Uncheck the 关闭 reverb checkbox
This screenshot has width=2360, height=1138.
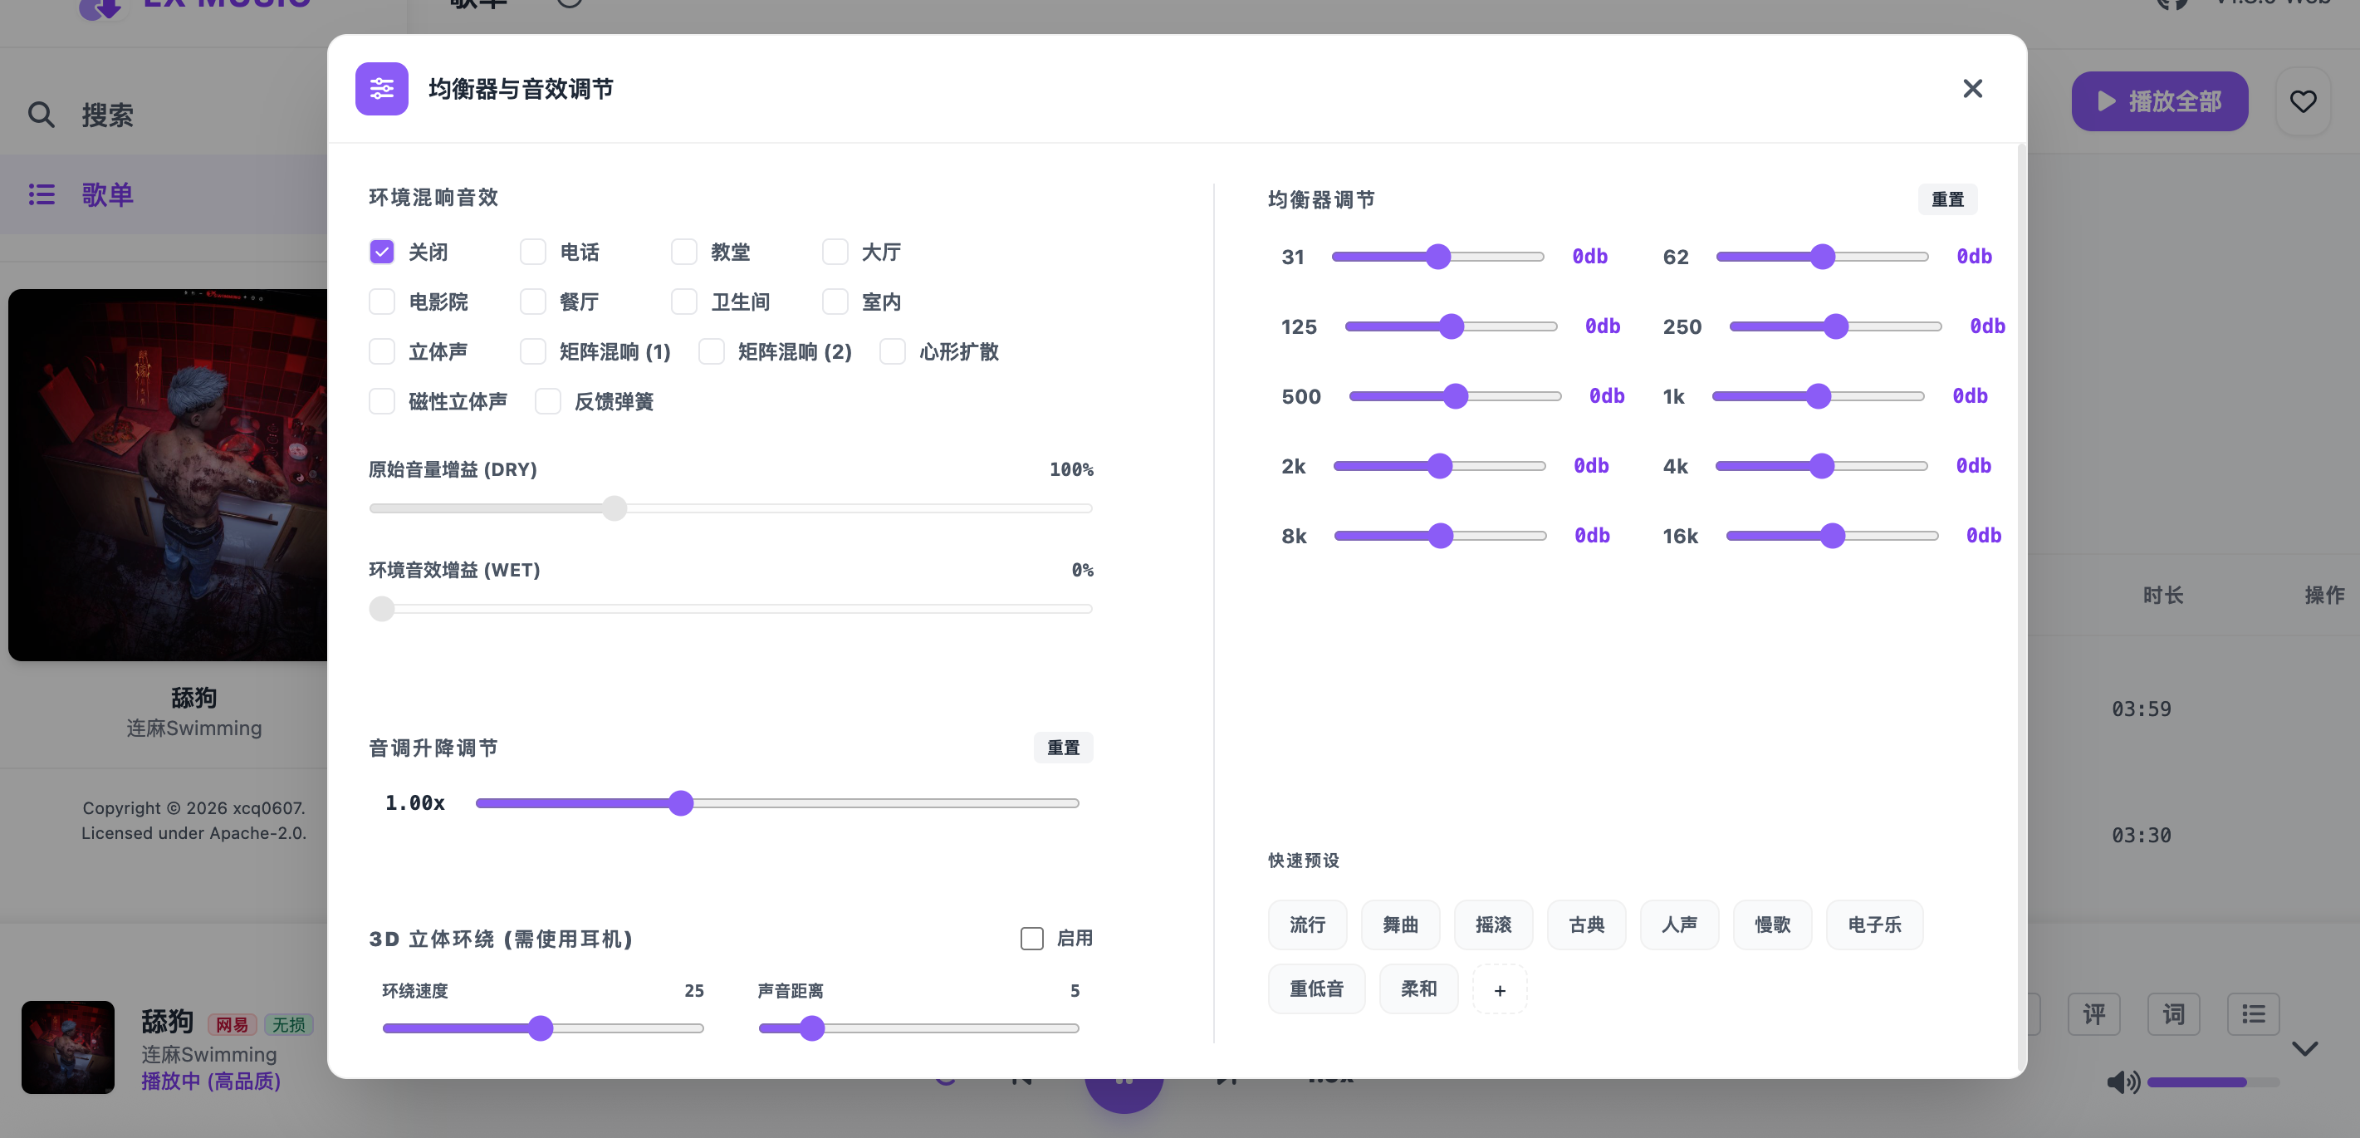pyautogui.click(x=381, y=252)
